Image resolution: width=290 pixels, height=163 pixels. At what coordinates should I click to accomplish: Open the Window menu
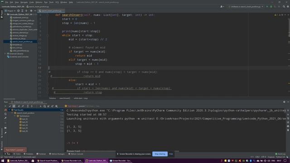click(x=63, y=2)
